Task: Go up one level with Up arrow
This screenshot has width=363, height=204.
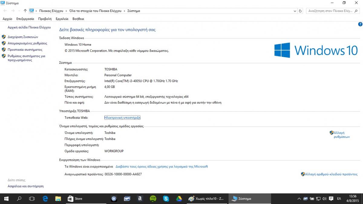Action: pos(25,11)
